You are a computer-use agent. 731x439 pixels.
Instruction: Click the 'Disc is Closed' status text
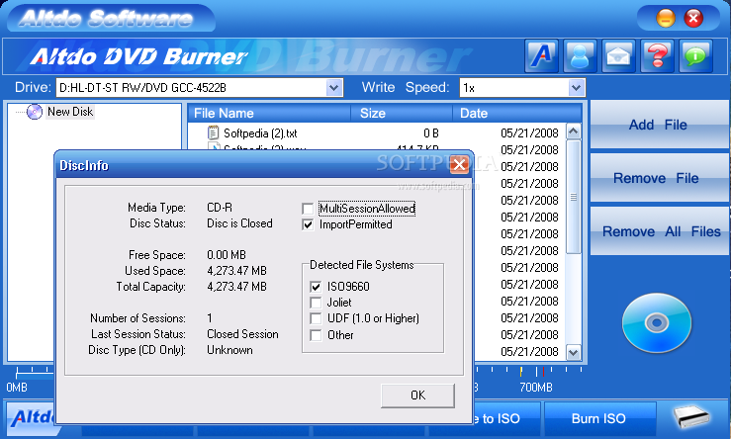(x=239, y=223)
